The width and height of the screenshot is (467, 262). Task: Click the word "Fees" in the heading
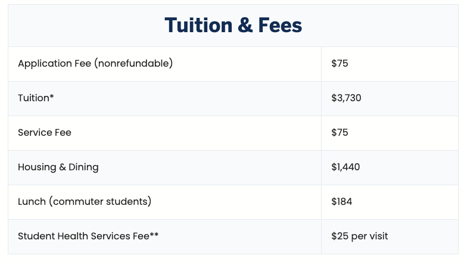pos(276,26)
